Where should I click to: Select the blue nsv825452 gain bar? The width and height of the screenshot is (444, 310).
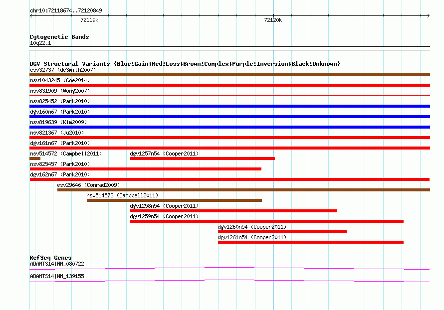(x=229, y=106)
